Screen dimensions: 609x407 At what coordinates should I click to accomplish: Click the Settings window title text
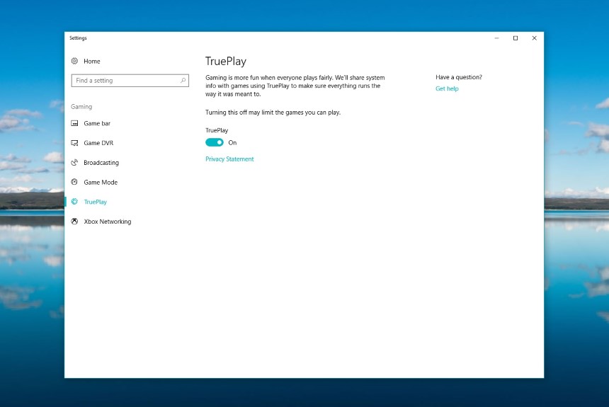pos(78,38)
